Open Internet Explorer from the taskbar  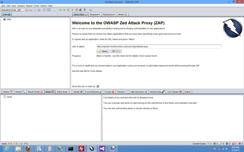7,149
